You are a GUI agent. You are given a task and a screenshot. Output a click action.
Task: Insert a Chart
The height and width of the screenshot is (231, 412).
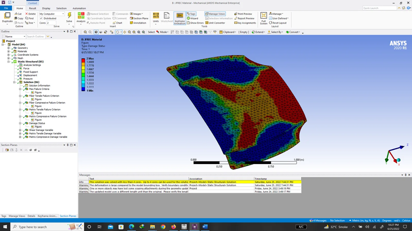pyautogui.click(x=117, y=23)
